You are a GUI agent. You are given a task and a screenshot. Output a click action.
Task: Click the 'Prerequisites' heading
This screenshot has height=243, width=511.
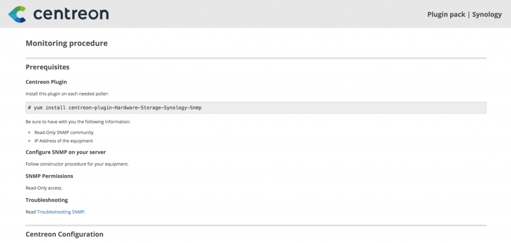[x=47, y=67]
